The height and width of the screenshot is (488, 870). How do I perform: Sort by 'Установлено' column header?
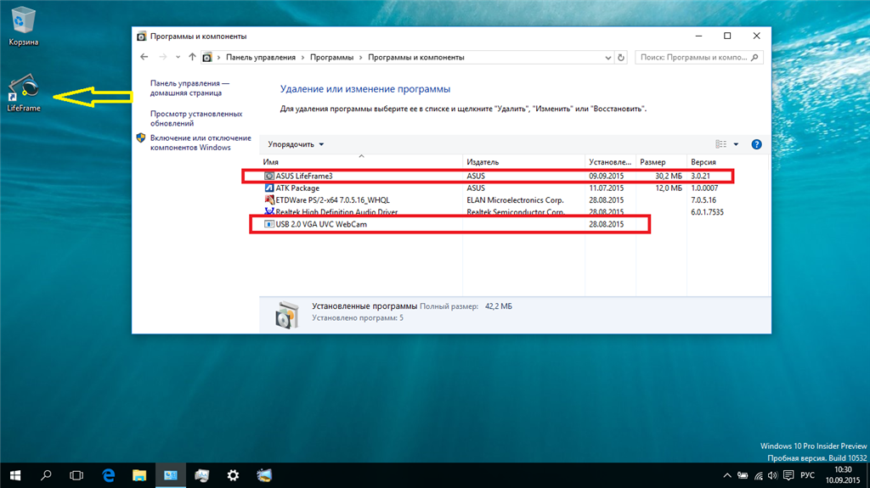point(610,162)
